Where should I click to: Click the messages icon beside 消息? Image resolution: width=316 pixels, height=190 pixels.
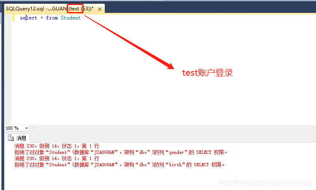pos(10,138)
